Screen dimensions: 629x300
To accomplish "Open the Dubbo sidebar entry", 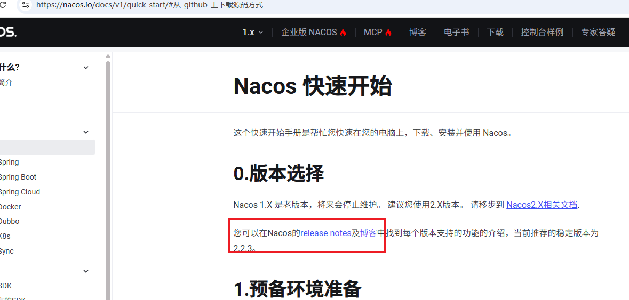I will (10, 221).
